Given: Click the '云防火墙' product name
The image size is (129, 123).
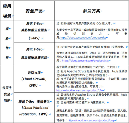Looking at the screenshot, I should click(x=34, y=72).
